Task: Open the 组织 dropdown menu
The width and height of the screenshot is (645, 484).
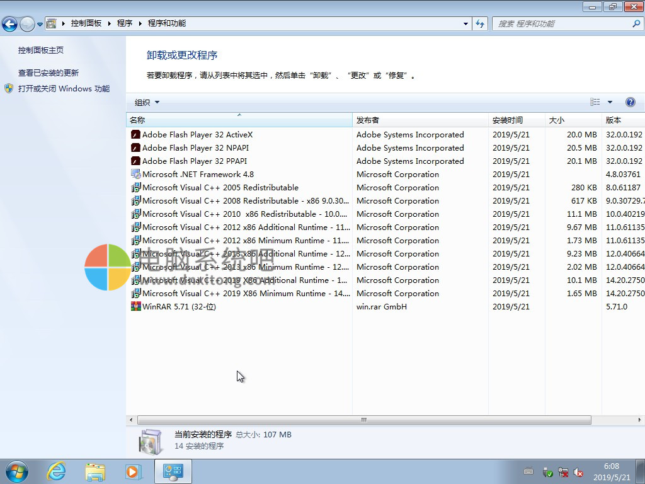Action: click(x=147, y=103)
